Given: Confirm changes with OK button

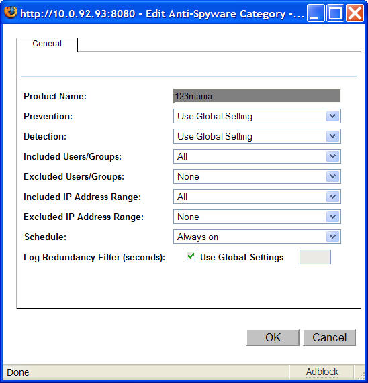Looking at the screenshot, I should pos(273,337).
